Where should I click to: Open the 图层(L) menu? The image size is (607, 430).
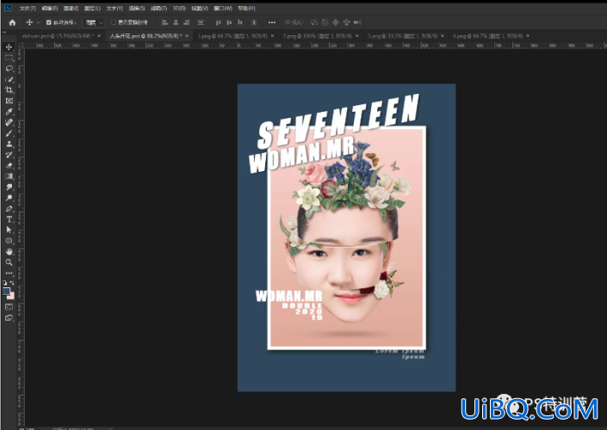pyautogui.click(x=92, y=8)
